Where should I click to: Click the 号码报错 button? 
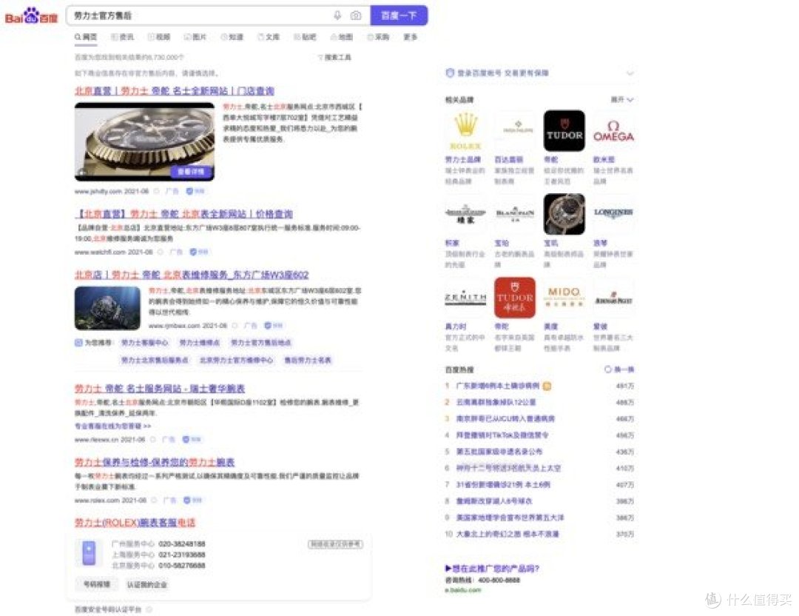97,584
